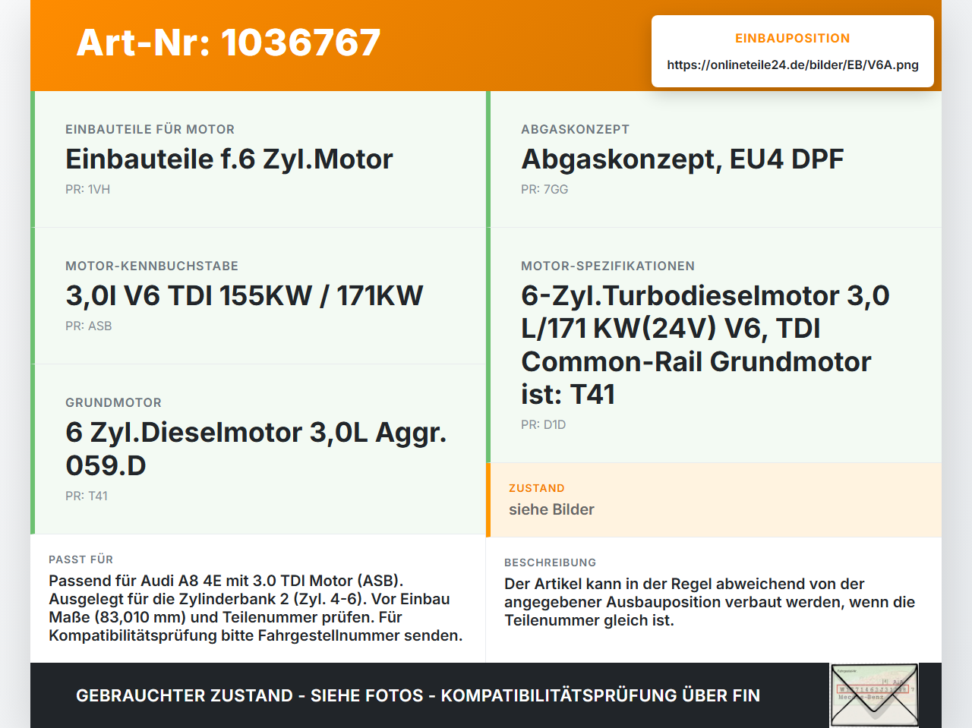Open the onlineteile24.de V6A.png image link
The height and width of the screenshot is (728, 972).
point(793,65)
